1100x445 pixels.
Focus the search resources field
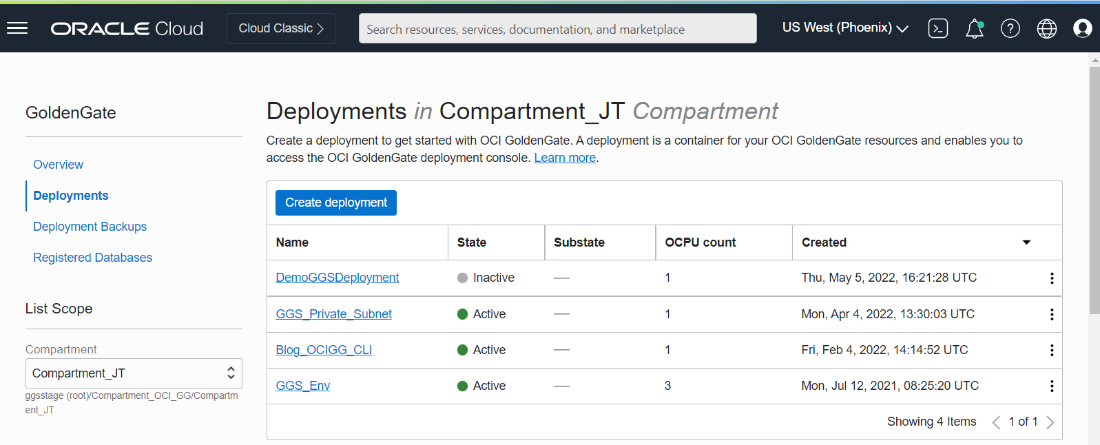point(558,29)
